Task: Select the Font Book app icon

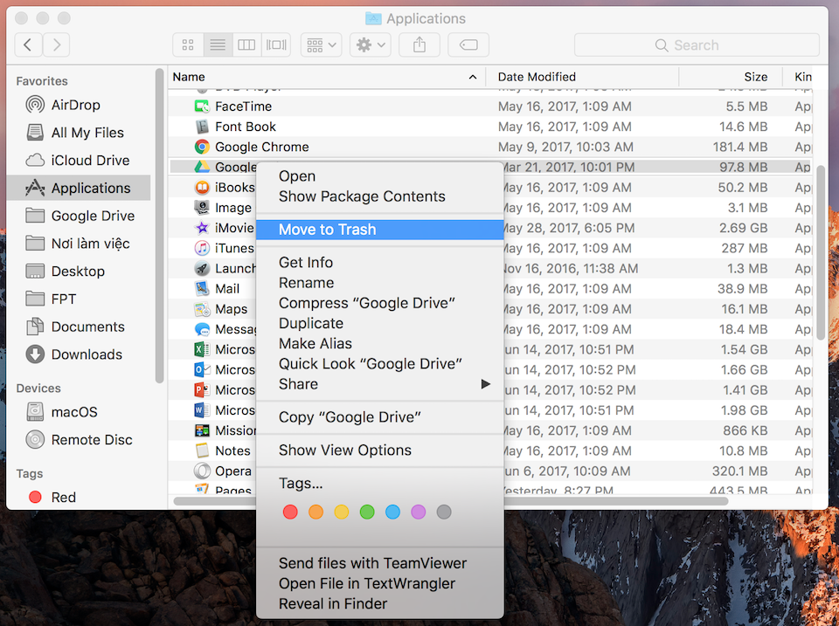Action: tap(202, 127)
